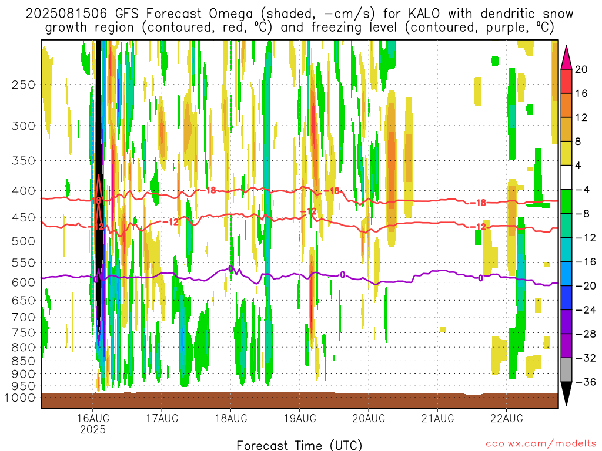Click the red color swatch for 16-20
The image size is (602, 451).
click(x=566, y=81)
